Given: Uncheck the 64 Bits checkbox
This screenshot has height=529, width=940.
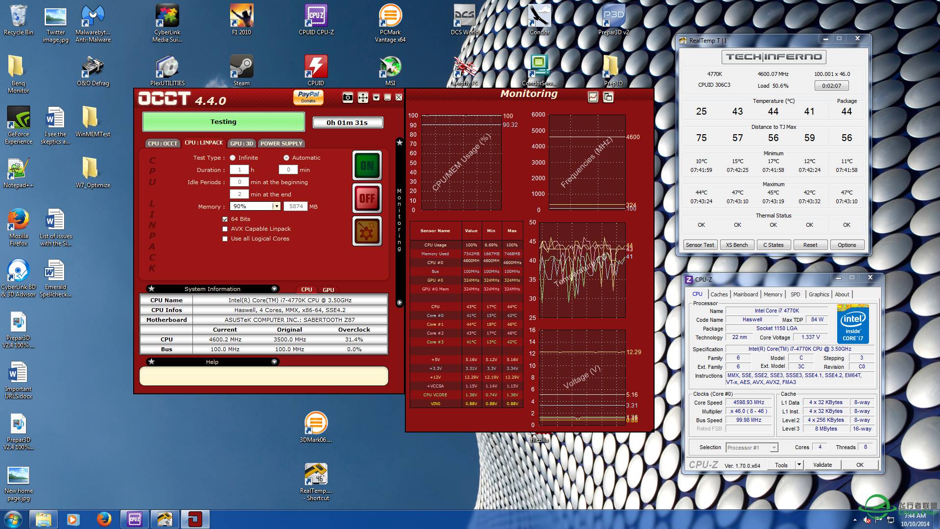Looking at the screenshot, I should pos(225,219).
